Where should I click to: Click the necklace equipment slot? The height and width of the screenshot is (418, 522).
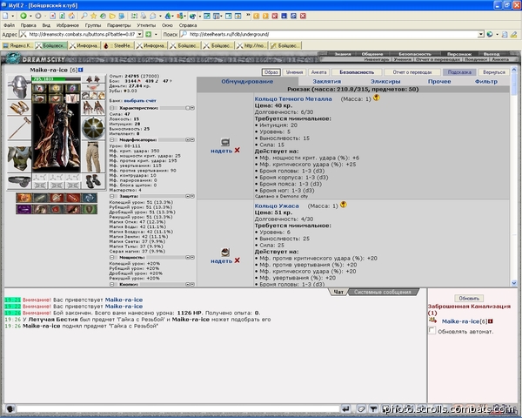tap(93, 87)
